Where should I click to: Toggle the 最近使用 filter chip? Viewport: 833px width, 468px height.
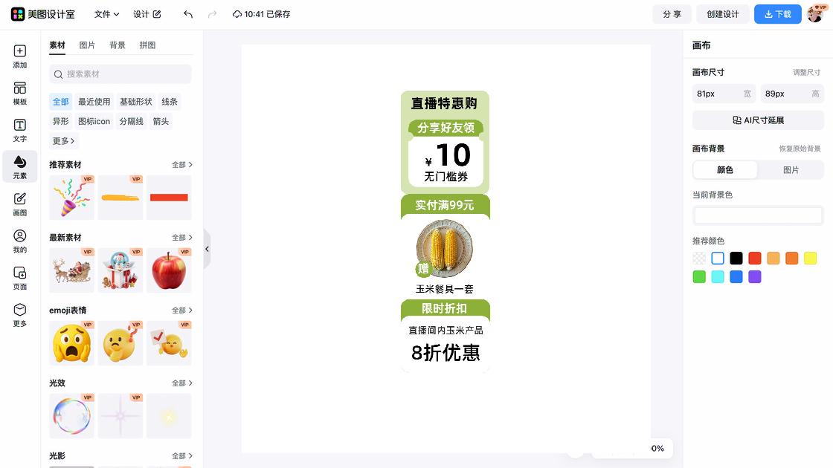(94, 101)
